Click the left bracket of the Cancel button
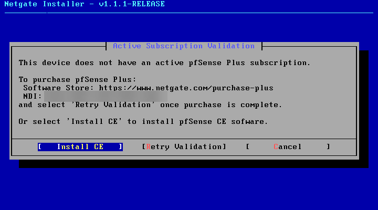 point(248,147)
